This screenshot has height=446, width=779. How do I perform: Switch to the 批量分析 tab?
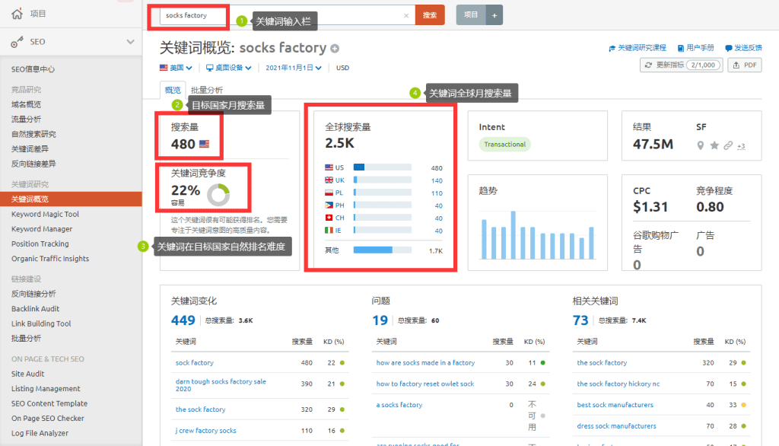[207, 90]
